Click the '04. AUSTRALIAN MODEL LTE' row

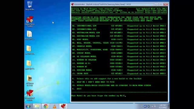coord(119,36)
